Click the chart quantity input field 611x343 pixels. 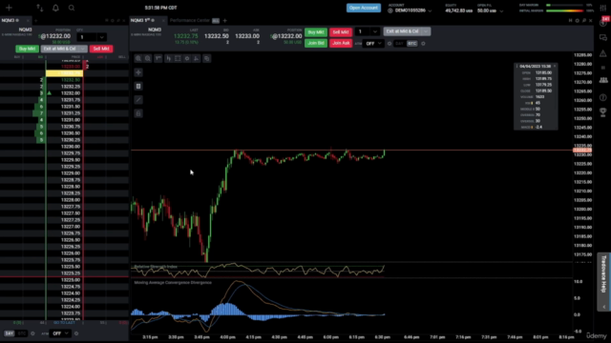(363, 31)
